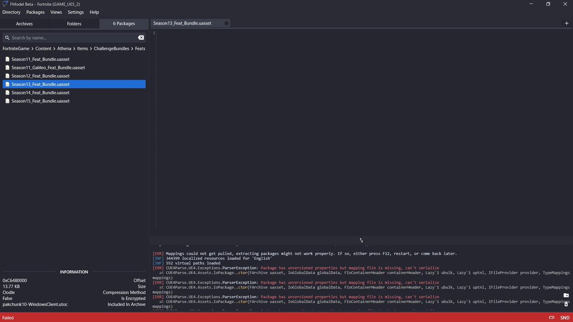
Task: Click the magnifier icon in search box
Action: (7, 38)
